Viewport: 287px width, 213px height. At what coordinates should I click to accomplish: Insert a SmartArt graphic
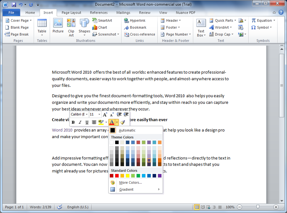click(102, 21)
